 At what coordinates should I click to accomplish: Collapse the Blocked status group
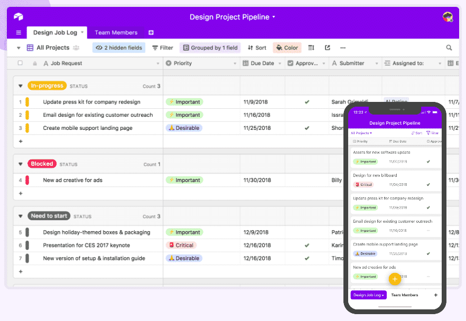[x=21, y=164]
